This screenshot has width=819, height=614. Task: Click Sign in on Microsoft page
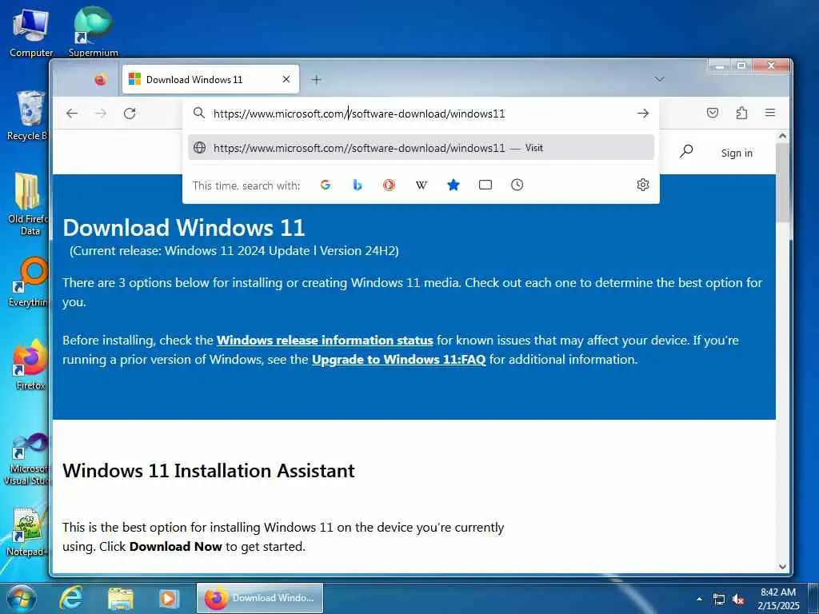737,153
